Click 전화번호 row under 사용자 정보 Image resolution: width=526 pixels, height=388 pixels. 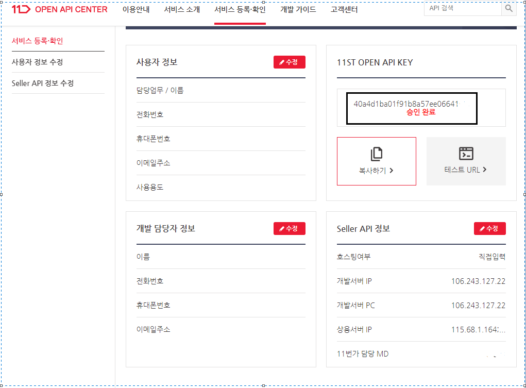220,114
